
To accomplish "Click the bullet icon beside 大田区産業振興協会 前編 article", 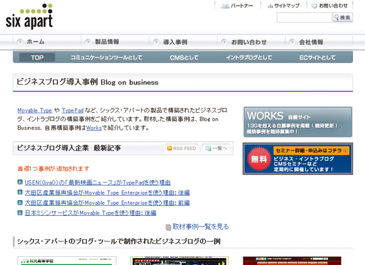I will point(20,202).
